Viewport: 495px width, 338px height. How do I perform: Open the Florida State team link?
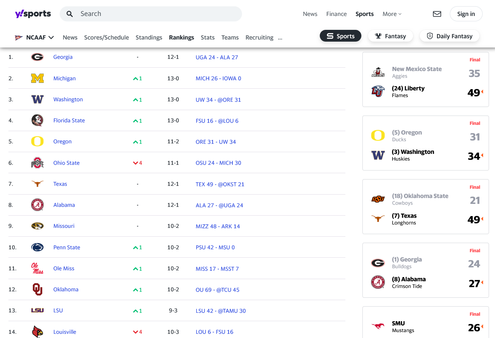tap(69, 121)
